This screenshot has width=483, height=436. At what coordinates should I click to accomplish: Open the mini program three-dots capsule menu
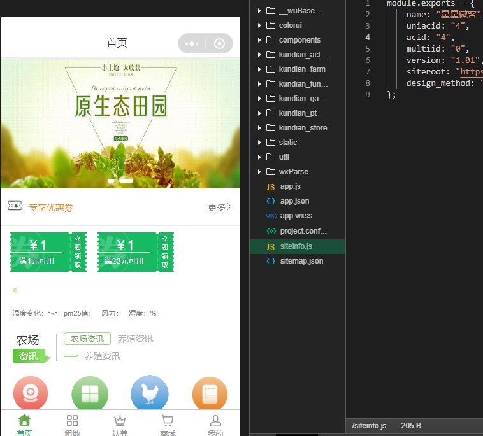click(192, 44)
